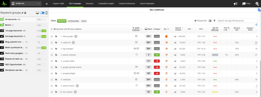Select the Topics view button
This screenshot has width=261, height=97.
[84, 21]
